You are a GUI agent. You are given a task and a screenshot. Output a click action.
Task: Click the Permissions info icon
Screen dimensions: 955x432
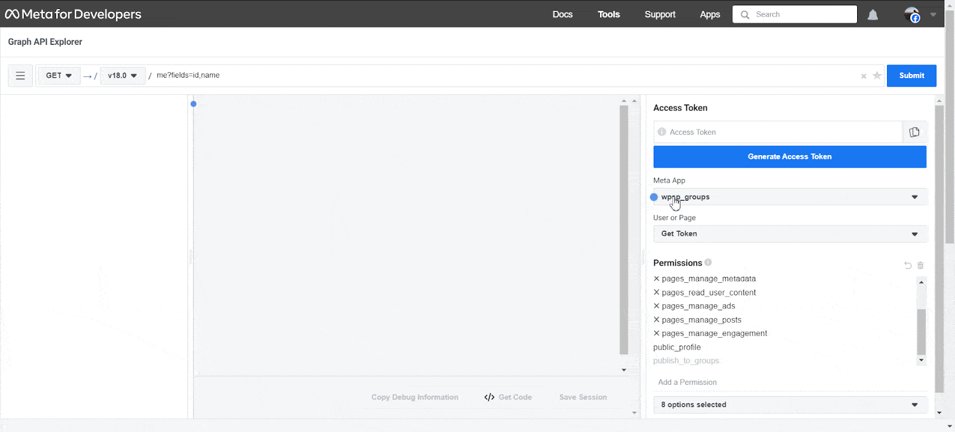[708, 262]
